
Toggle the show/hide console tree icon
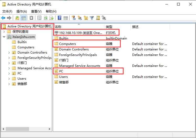point(23,18)
